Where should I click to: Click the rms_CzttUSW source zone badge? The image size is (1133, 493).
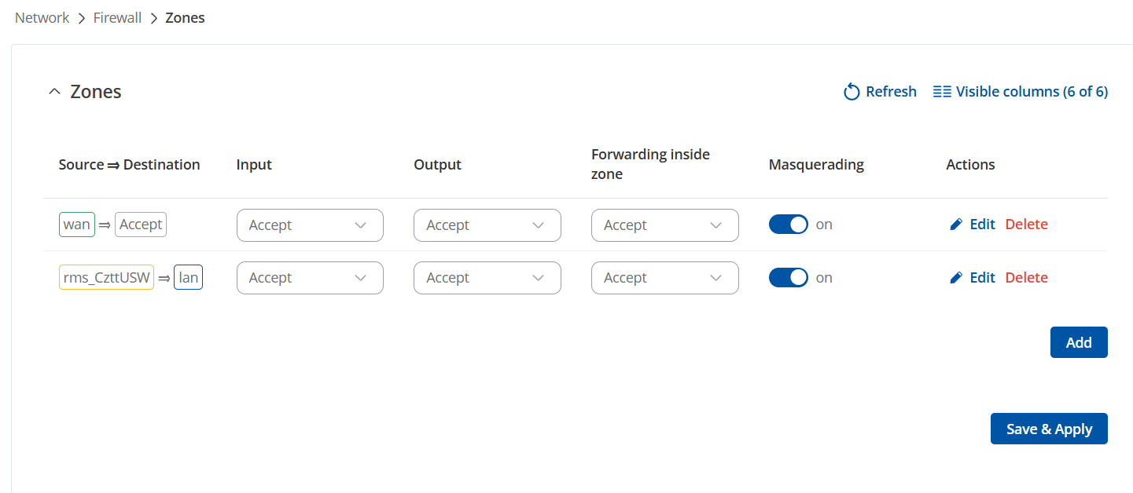(106, 278)
